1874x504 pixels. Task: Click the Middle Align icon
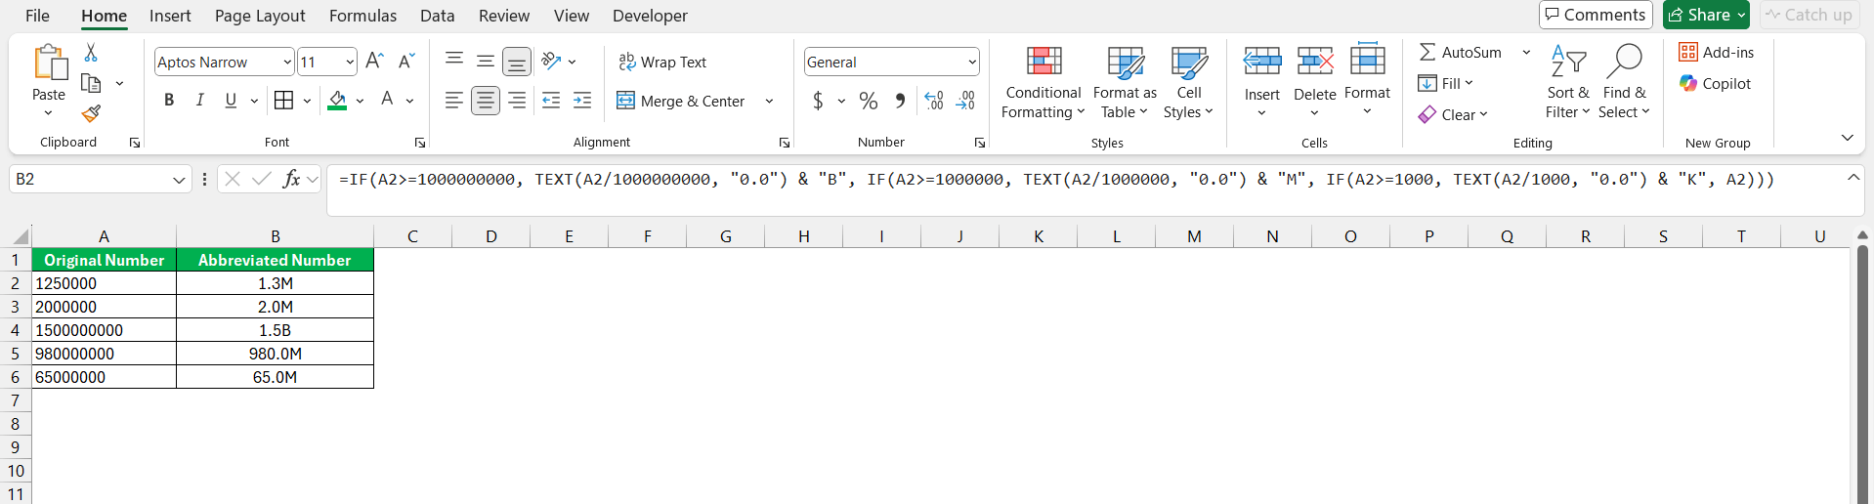point(486,62)
